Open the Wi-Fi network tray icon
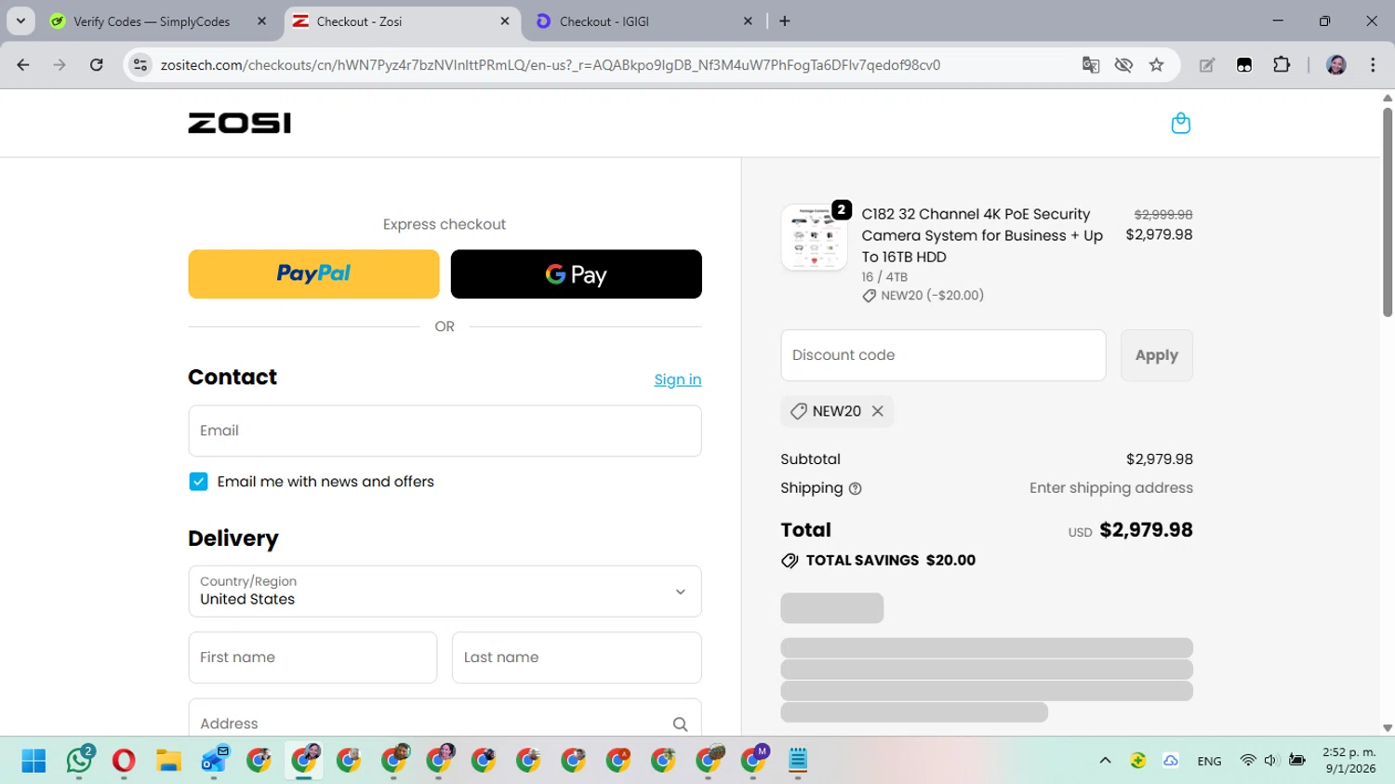 click(1248, 761)
